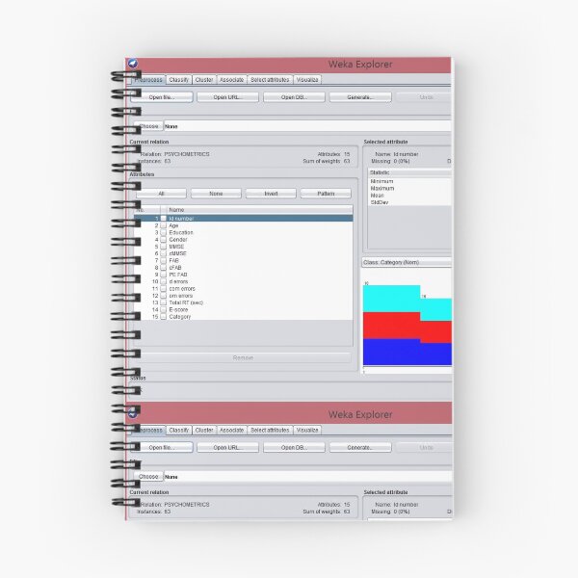Click blue segment of taller histogram bar
This screenshot has width=578, height=578.
(x=391, y=352)
